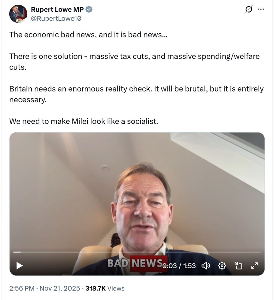The image size is (276, 300).
Task: Click the BAD NEWS caption overlay
Action: coord(135,263)
